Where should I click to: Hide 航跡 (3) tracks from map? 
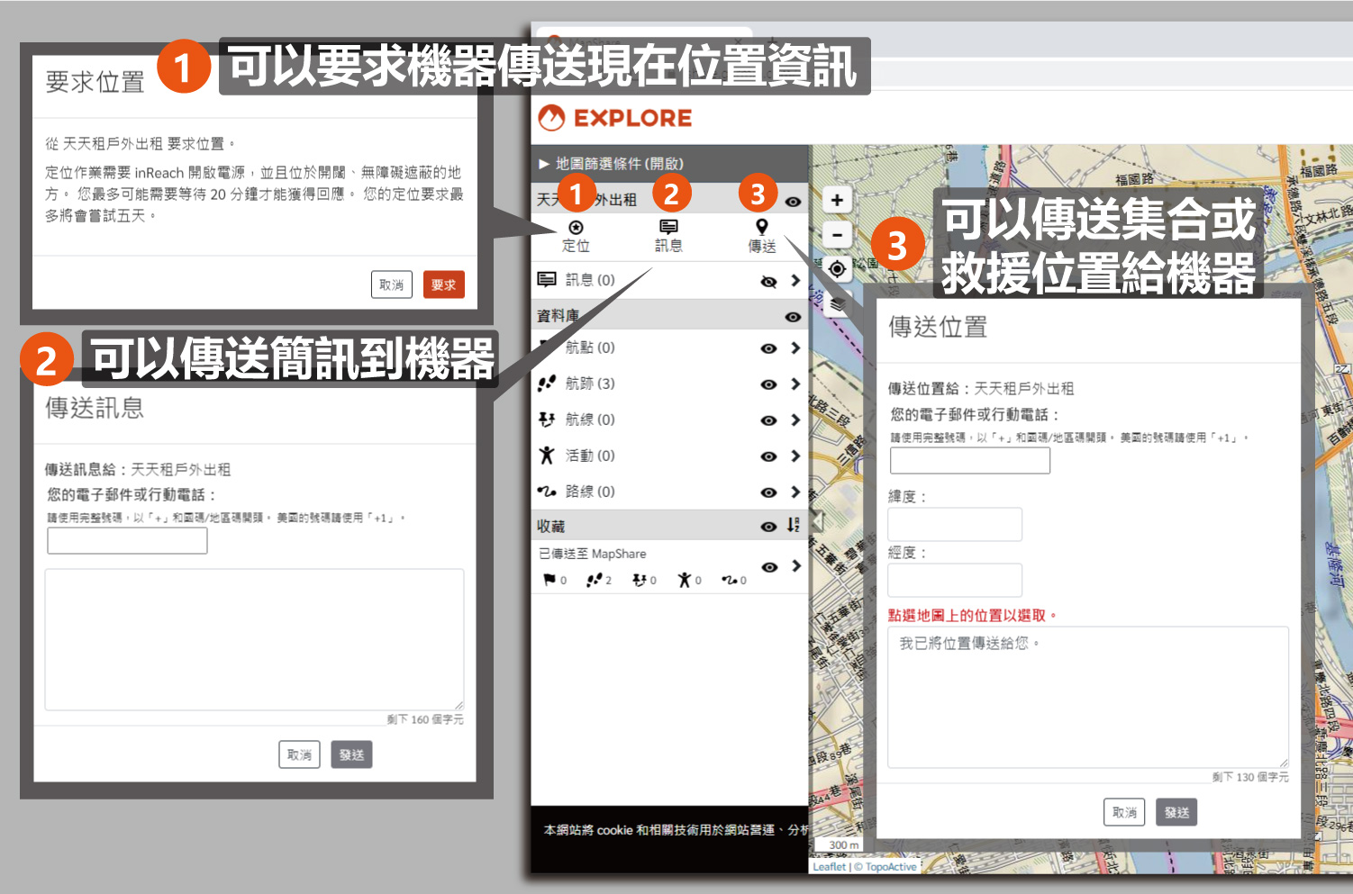(x=768, y=384)
